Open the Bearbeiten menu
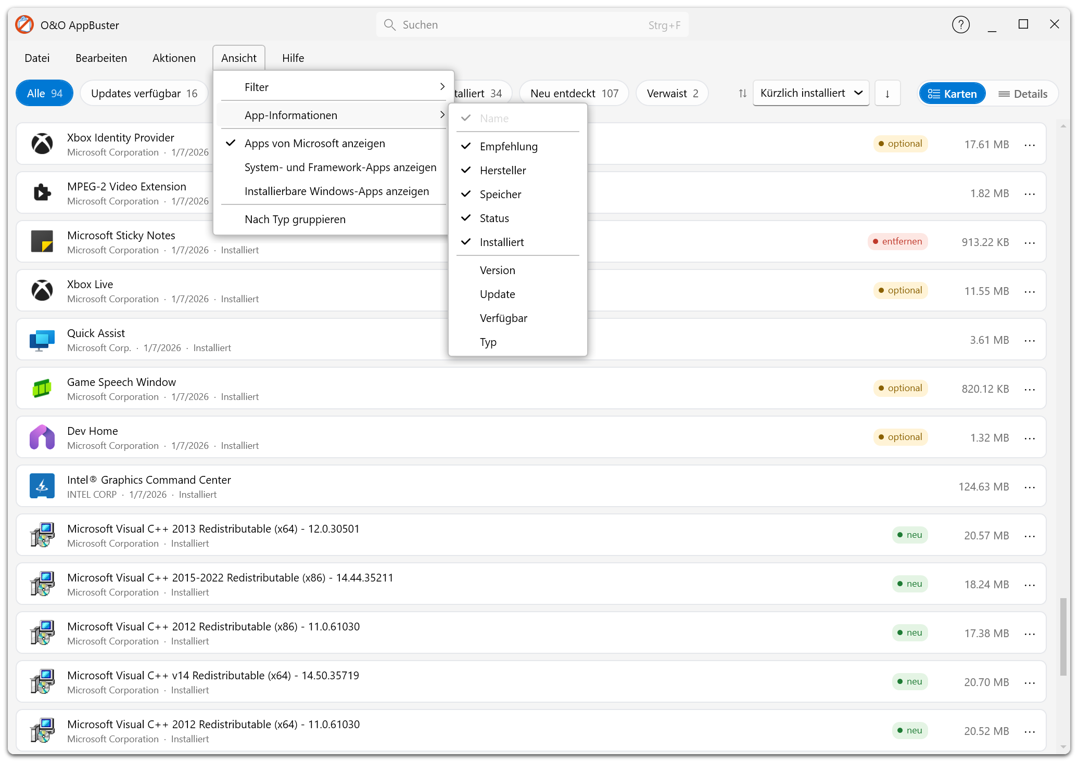Image resolution: width=1078 pixels, height=762 pixels. coord(101,58)
